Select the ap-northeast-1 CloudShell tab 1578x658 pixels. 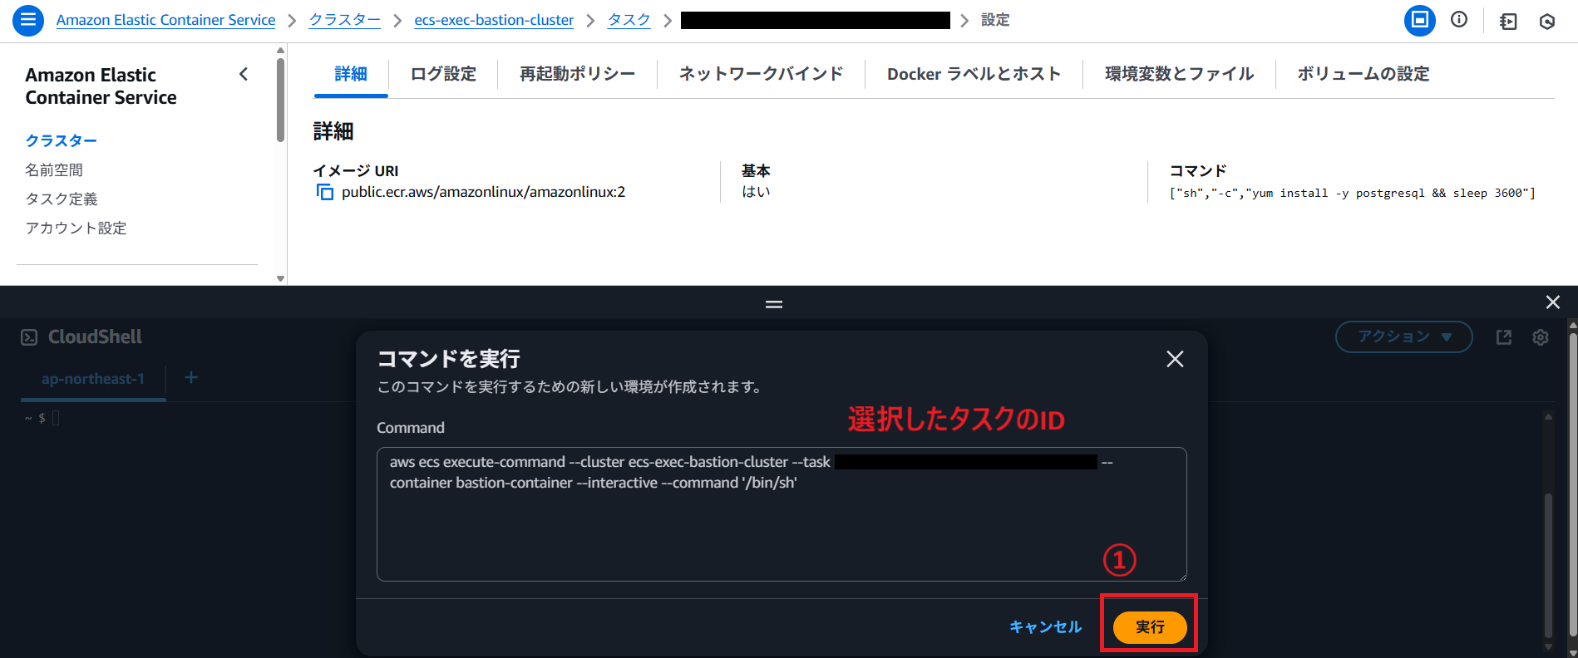coord(93,379)
